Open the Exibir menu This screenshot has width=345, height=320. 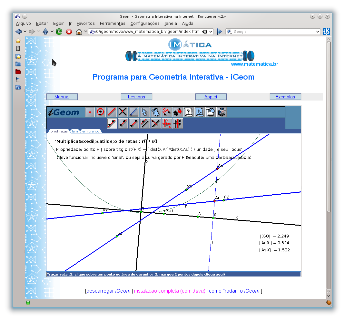tap(59, 23)
